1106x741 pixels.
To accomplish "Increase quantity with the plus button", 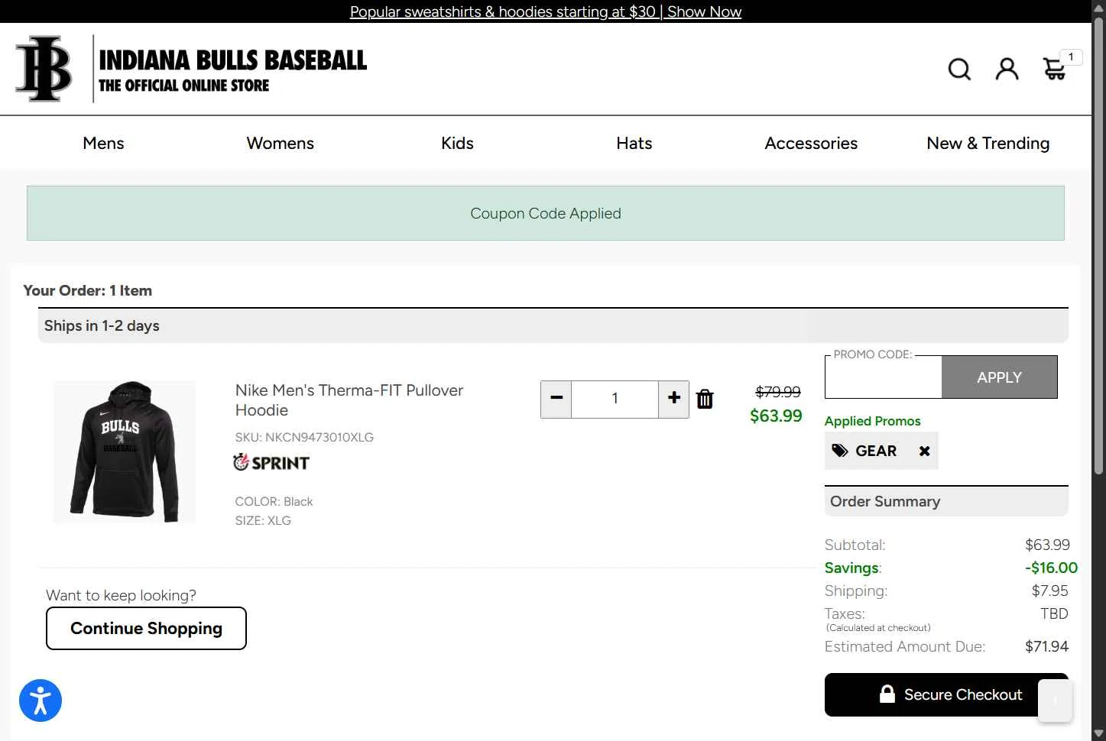I will pyautogui.click(x=673, y=399).
